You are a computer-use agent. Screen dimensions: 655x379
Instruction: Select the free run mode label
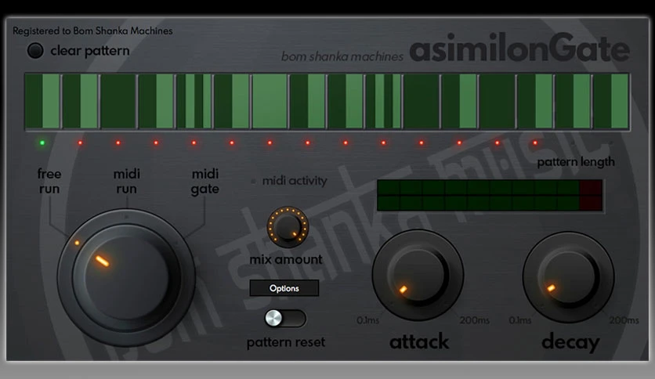(49, 181)
